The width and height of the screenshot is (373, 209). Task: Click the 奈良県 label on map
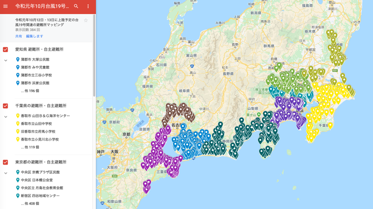131,170
